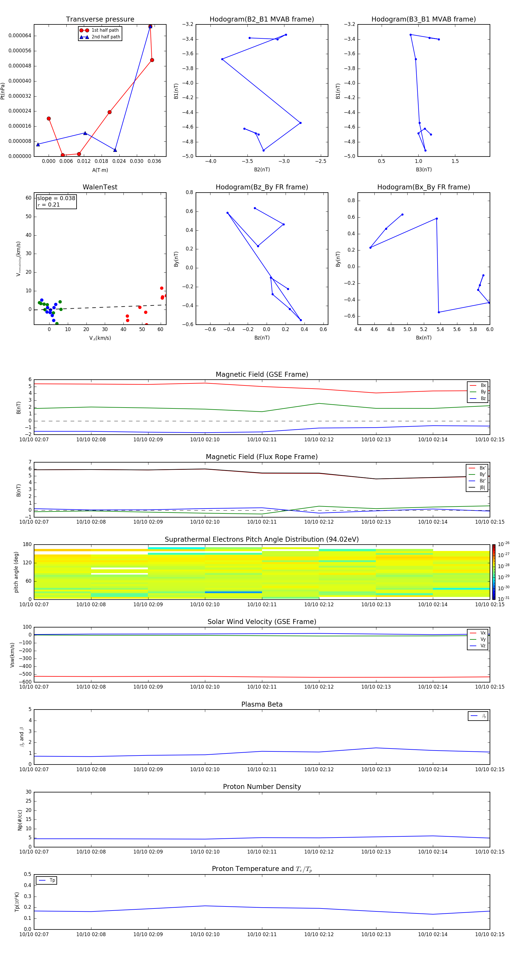This screenshot has width=524, height=960.
Task: Click the 'Transverse pressure' plot title
Action: tap(100, 19)
